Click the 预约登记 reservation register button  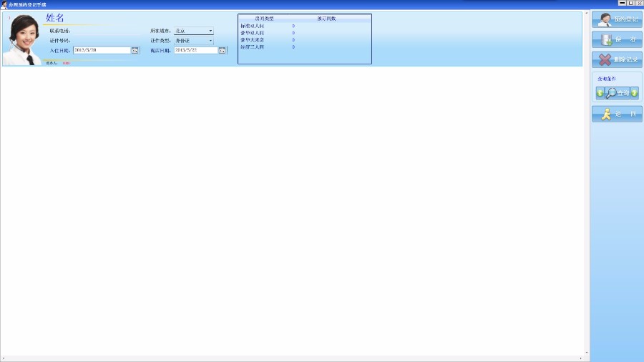(x=617, y=19)
